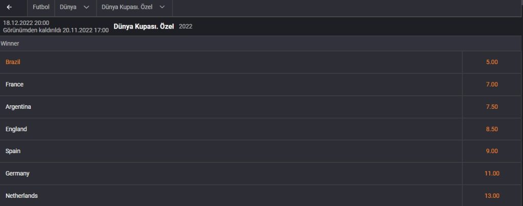Click chevron beside Dünya
The image size is (523, 206).
point(86,7)
